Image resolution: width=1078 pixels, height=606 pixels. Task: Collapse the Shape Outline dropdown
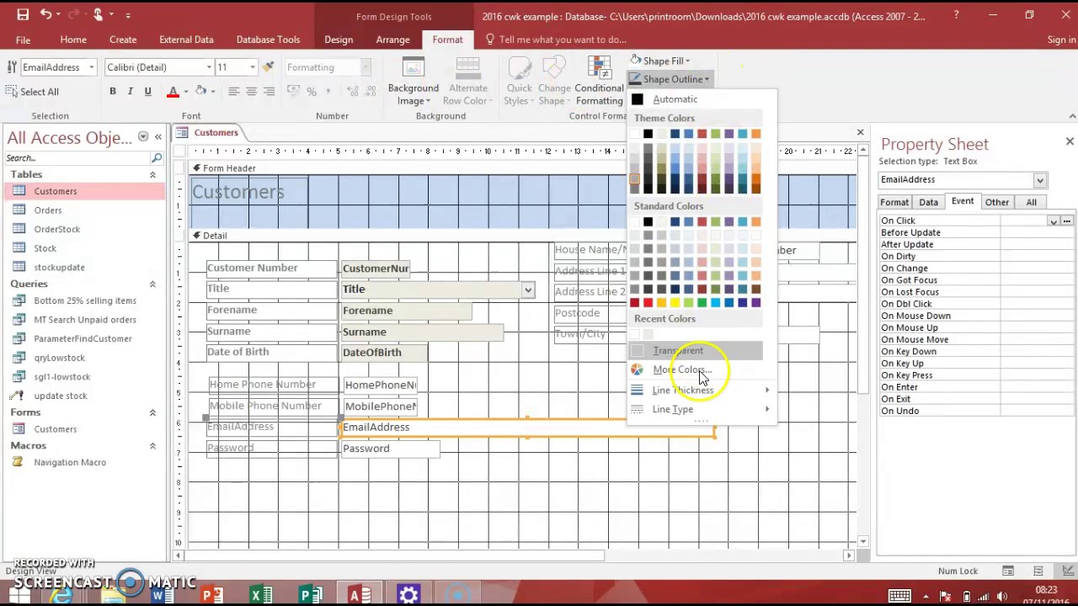pyautogui.click(x=670, y=79)
